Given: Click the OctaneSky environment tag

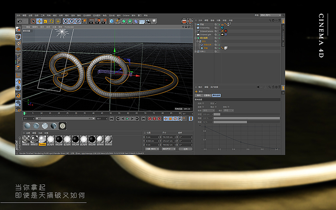Looking at the screenshot, I should tap(223, 28).
